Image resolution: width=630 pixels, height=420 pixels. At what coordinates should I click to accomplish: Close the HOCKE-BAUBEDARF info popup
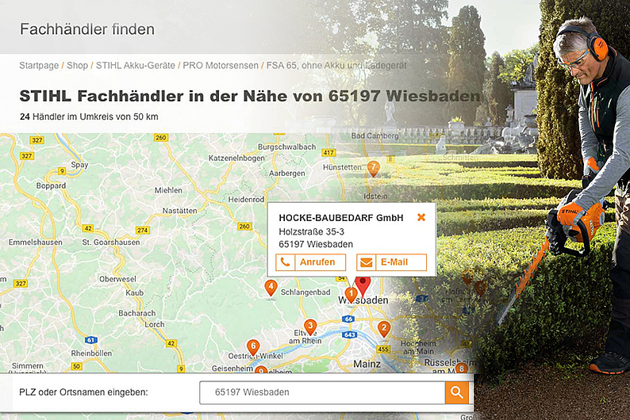421,217
